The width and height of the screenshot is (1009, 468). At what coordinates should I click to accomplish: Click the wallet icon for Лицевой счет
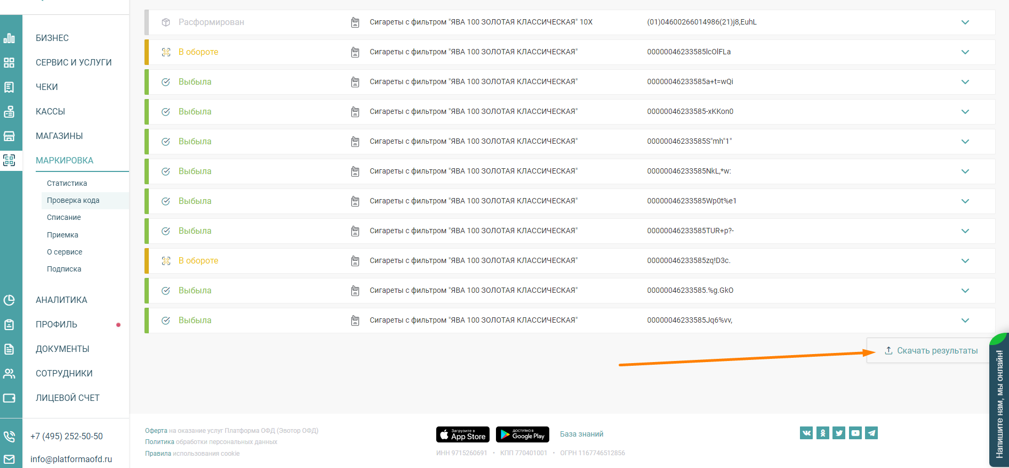tap(9, 398)
